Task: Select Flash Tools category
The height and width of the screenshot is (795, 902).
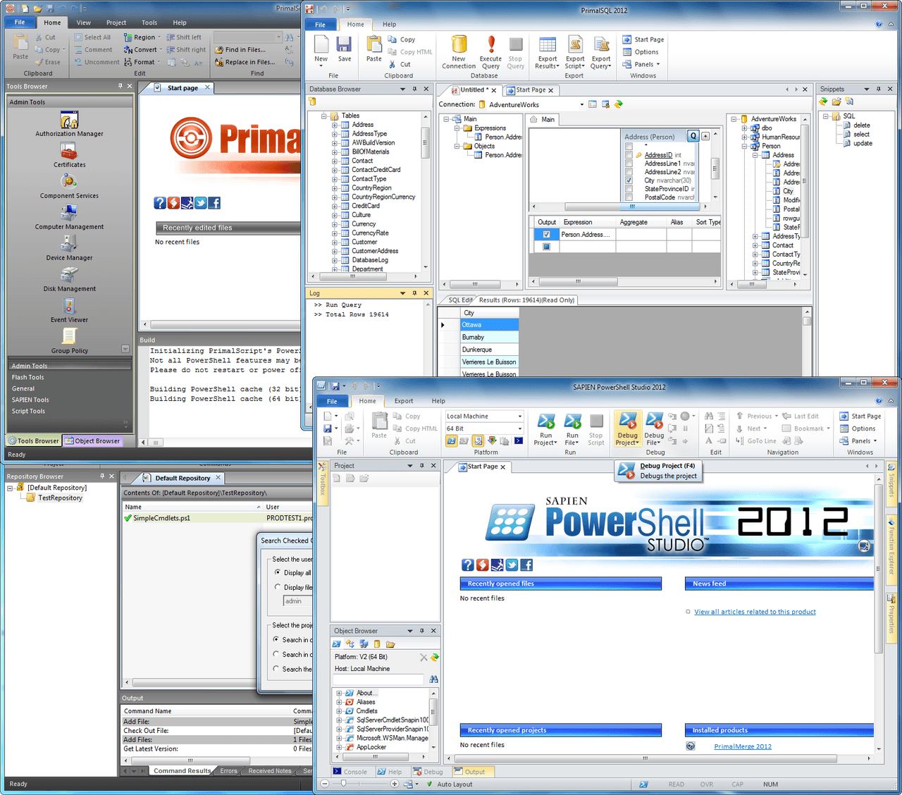Action: click(69, 377)
